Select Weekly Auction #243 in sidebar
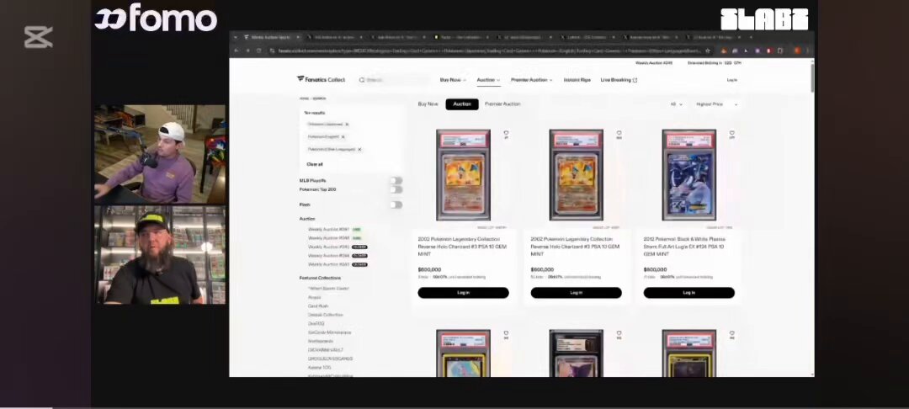Screen dimensions: 909x409 (328, 264)
